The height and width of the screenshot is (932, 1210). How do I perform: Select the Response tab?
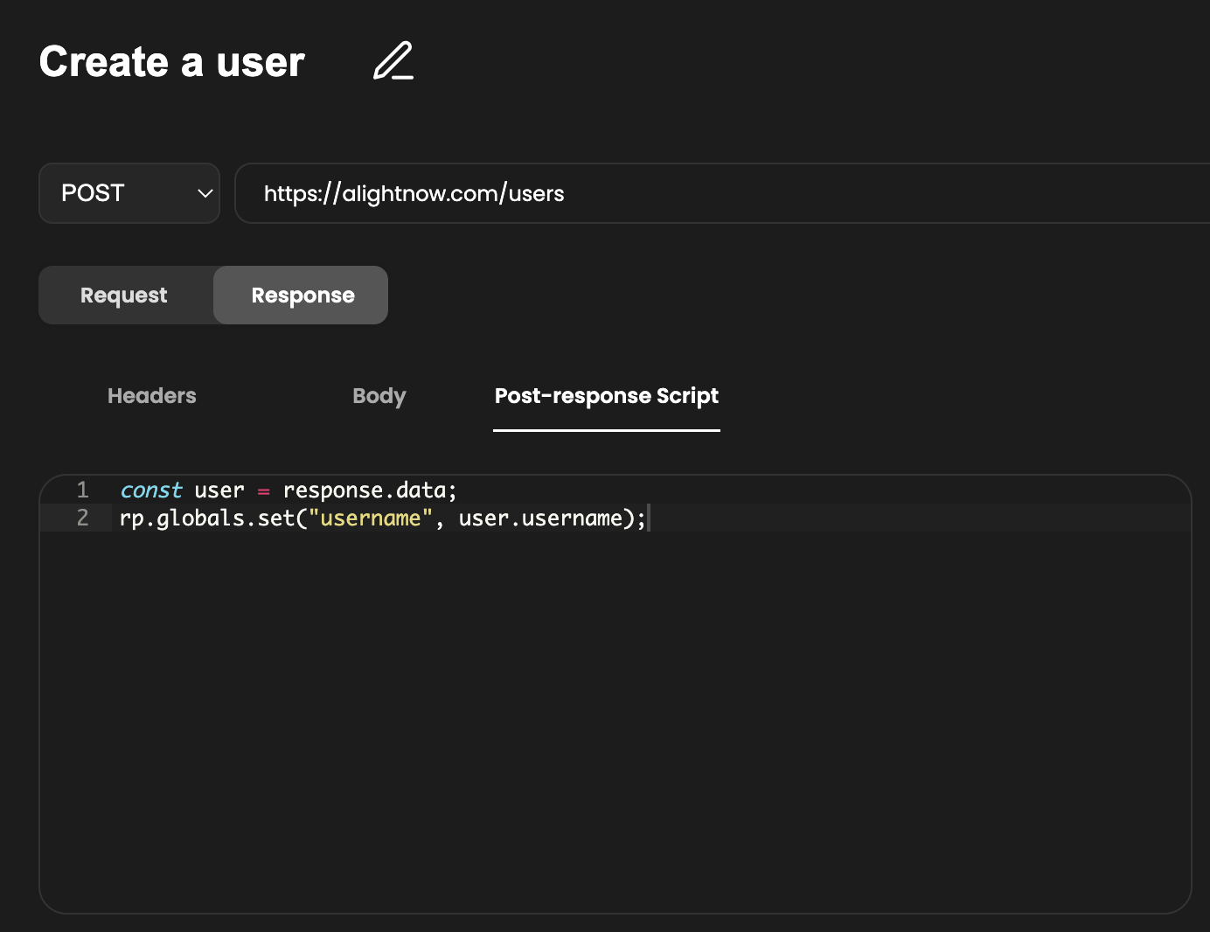tap(302, 296)
